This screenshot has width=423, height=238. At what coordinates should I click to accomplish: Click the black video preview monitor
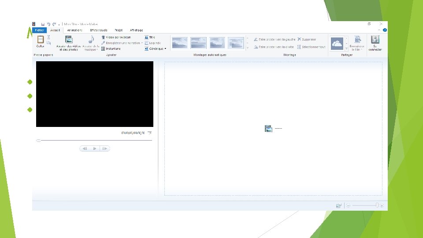click(x=95, y=94)
